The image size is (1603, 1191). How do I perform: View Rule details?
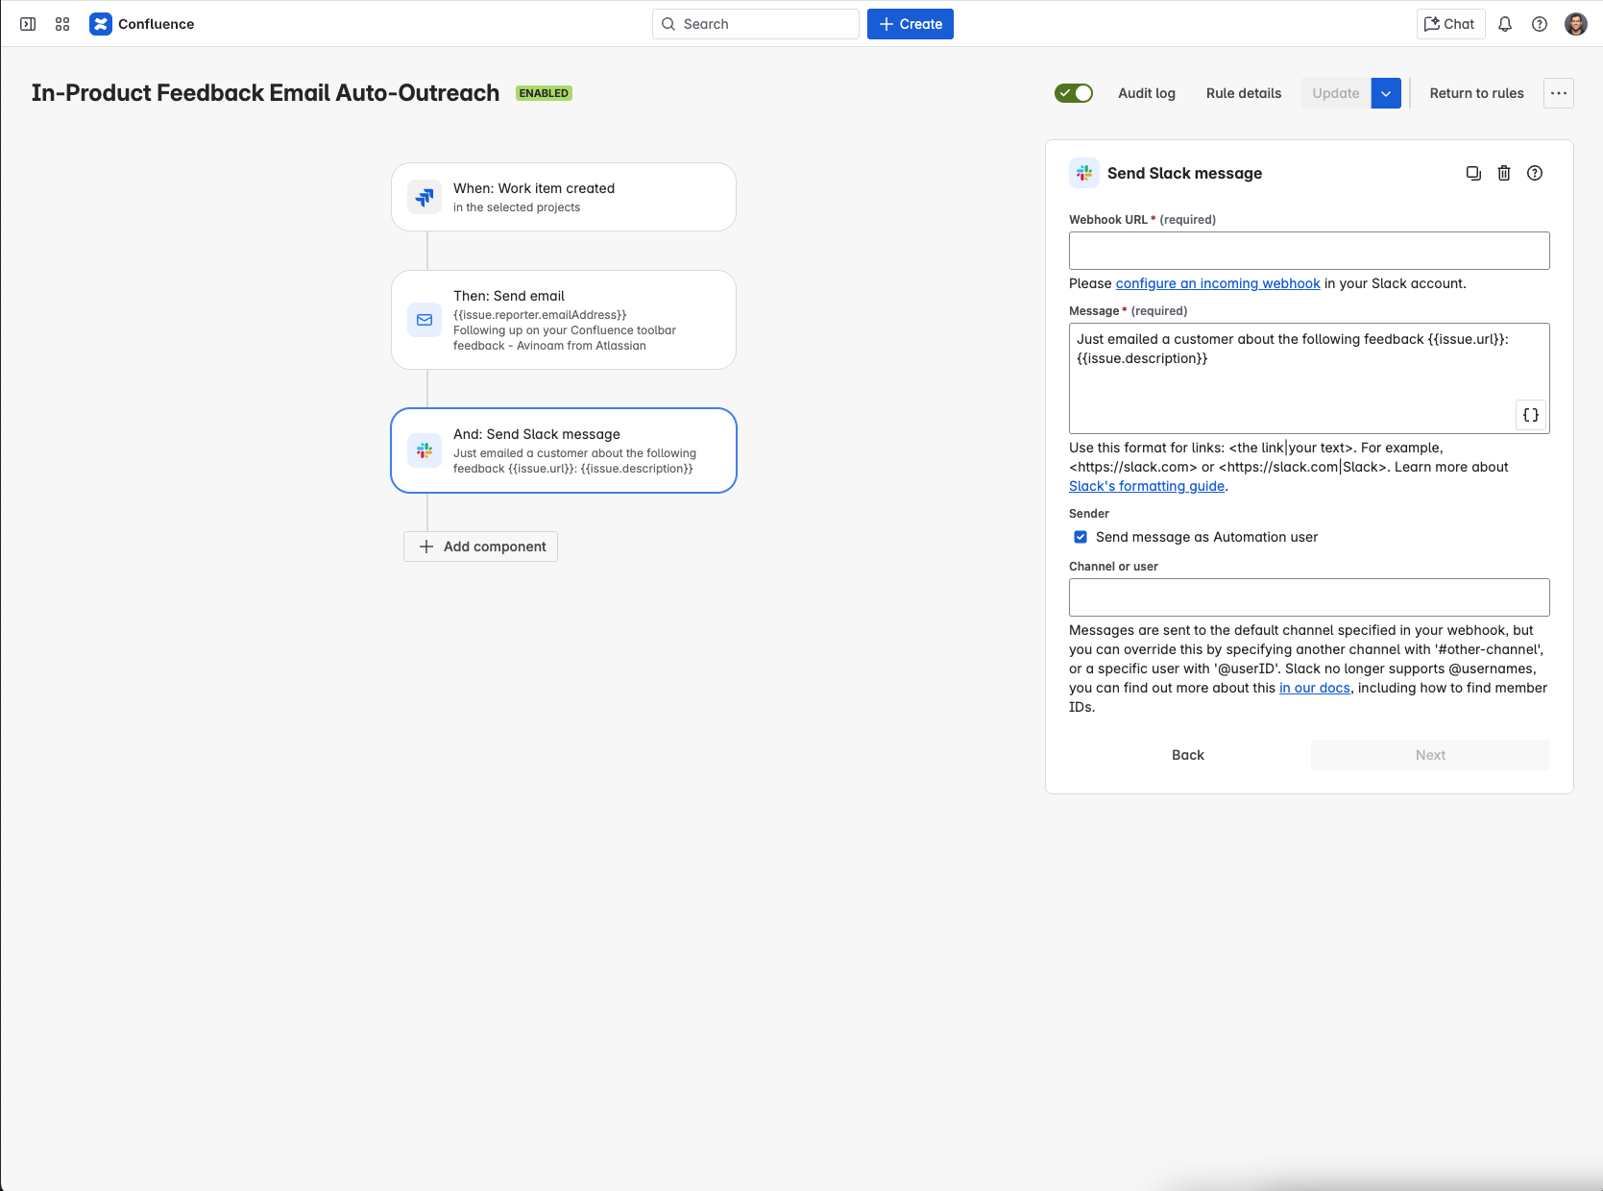coord(1243,93)
